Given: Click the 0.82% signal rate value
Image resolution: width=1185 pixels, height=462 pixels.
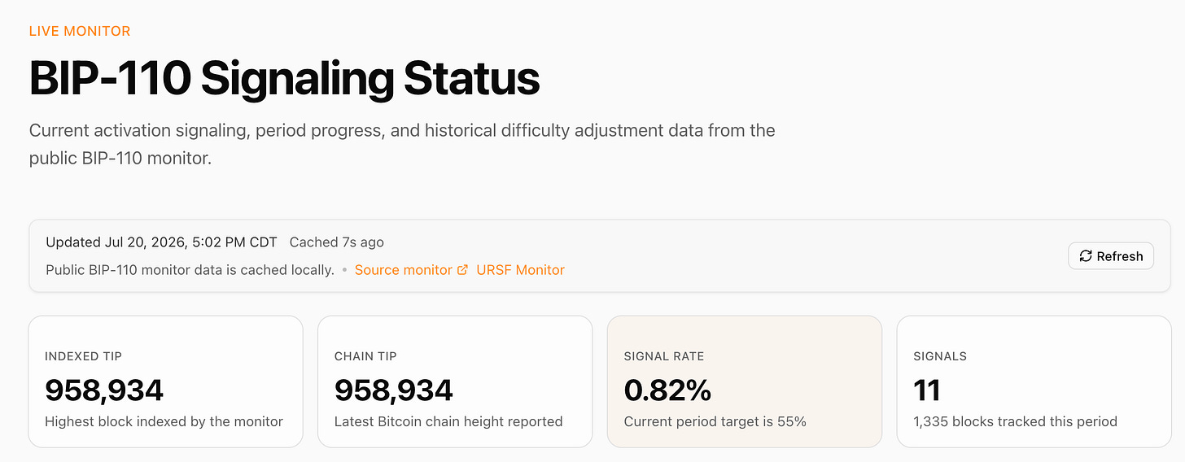Looking at the screenshot, I should coord(667,390).
